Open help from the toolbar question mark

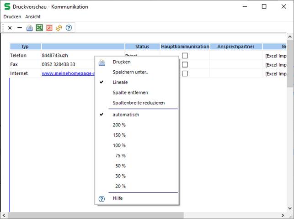pos(69,28)
